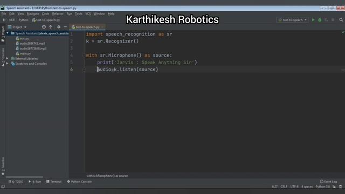The height and width of the screenshot is (194, 345).
Task: Open the Run menu
Action: pyautogui.click(x=70, y=13)
